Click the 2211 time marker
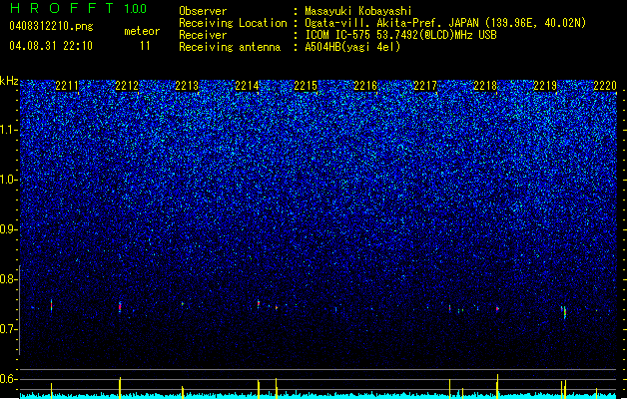 [x=67, y=86]
